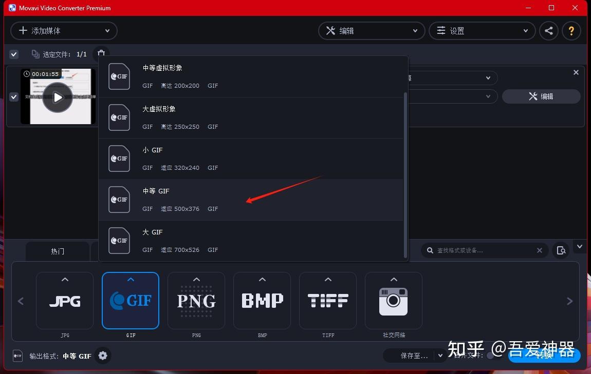This screenshot has height=374, width=591.
Task: Select the 大虚拟形象 GIF preset
Action: point(251,118)
